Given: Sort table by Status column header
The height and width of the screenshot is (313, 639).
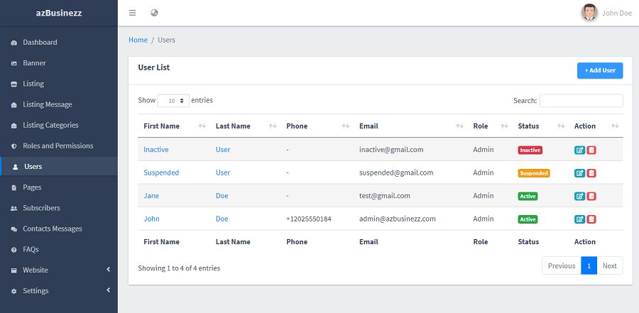Looking at the screenshot, I should click(528, 126).
